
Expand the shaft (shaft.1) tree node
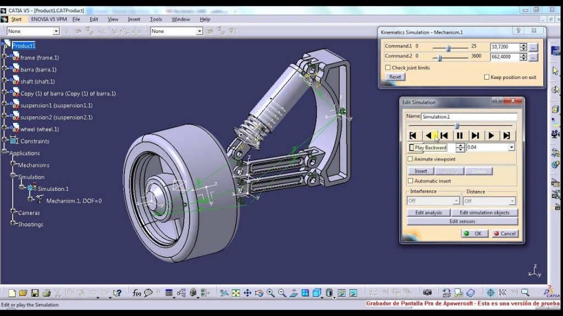4,80
